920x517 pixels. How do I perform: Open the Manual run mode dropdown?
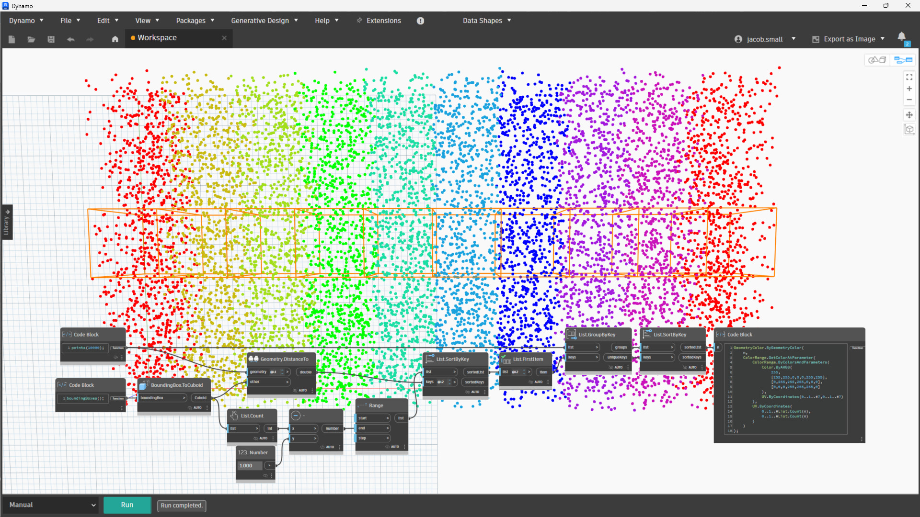coord(50,505)
